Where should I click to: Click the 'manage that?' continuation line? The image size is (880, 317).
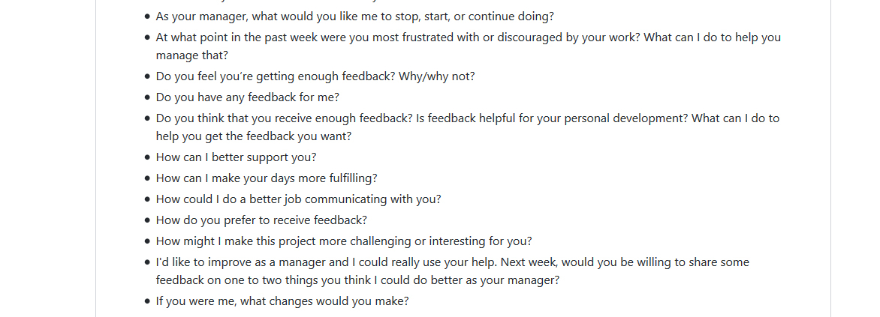[x=192, y=55]
